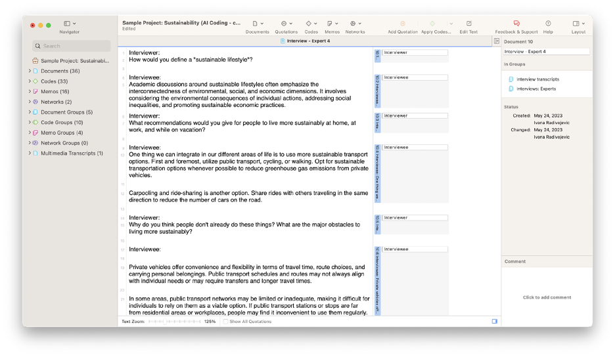Click the navigator Search field
Image resolution: width=615 pixels, height=357 pixels.
72,46
